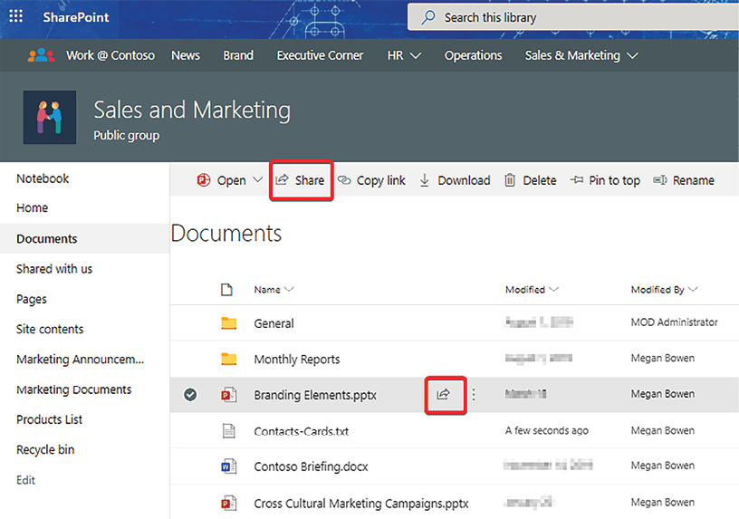Open Executive Corner navigation item
The width and height of the screenshot is (739, 519).
click(x=320, y=55)
